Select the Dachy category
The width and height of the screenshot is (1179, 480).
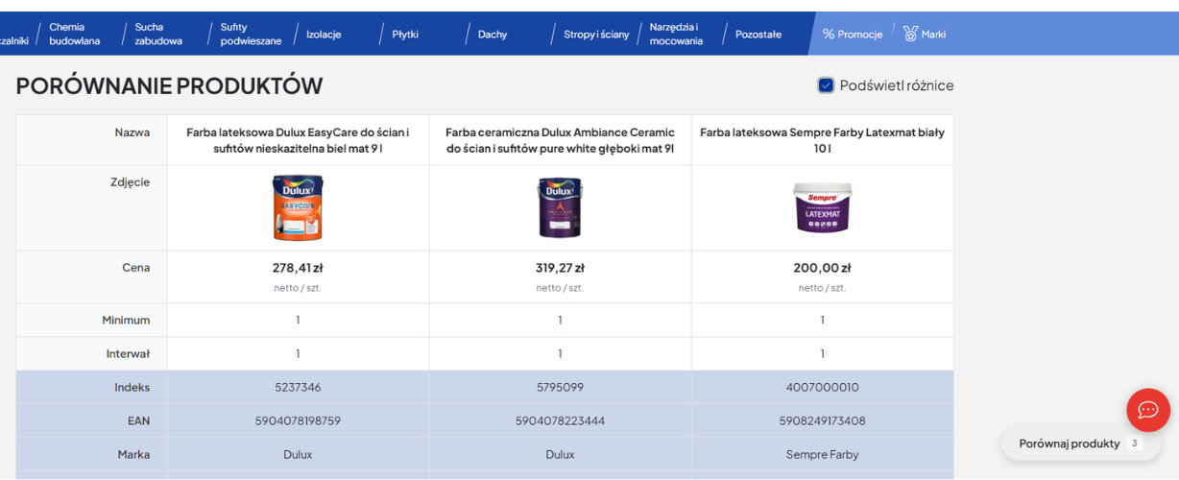pos(493,35)
